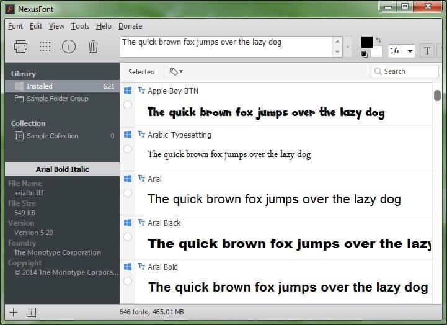
Task: Click the T text style button
Action: click(427, 51)
